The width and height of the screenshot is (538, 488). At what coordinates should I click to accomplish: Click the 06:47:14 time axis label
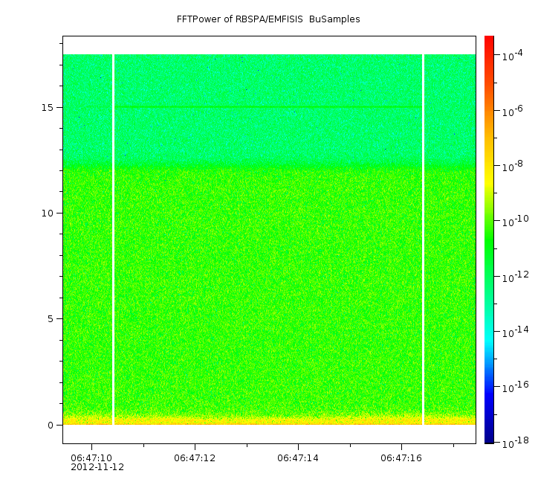point(298,458)
